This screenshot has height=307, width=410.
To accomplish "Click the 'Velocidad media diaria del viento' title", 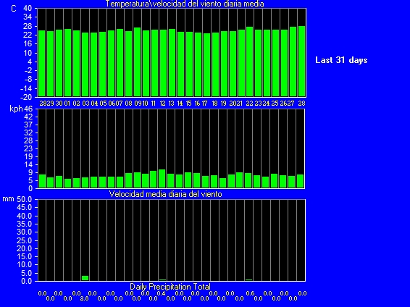I will 165,194.
